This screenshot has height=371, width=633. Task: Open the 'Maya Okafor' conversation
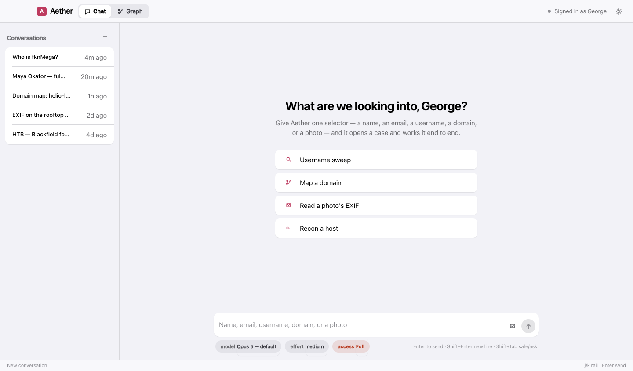point(59,76)
